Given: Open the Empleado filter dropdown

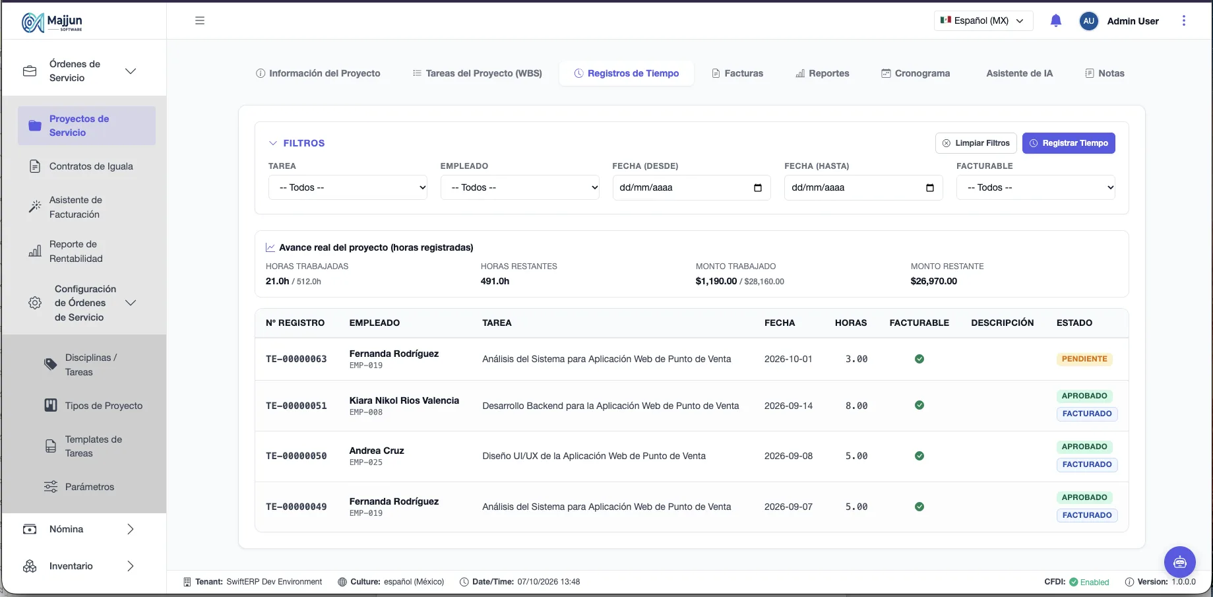Looking at the screenshot, I should click(520, 187).
